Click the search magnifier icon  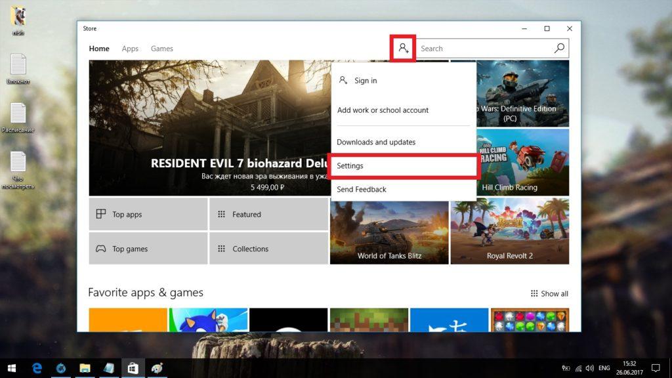[559, 48]
